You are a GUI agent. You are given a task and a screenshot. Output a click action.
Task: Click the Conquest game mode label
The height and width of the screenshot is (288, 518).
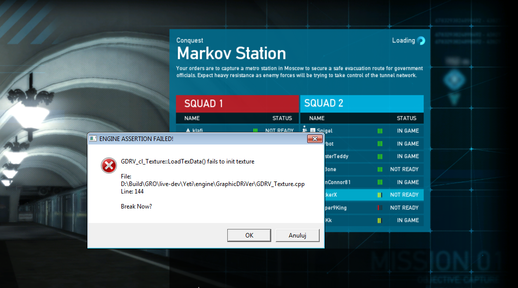[x=190, y=40]
